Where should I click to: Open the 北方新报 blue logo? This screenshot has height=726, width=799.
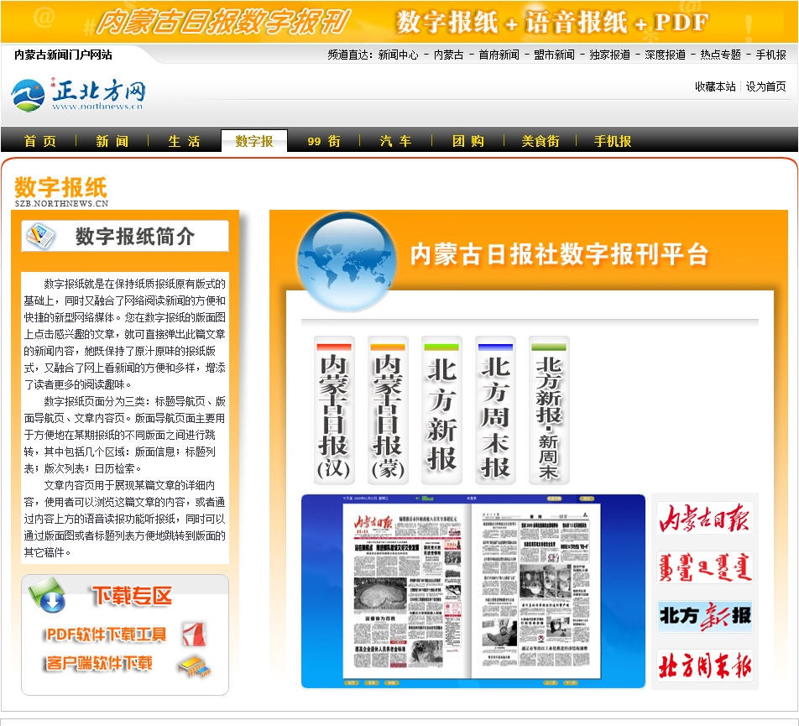point(704,616)
